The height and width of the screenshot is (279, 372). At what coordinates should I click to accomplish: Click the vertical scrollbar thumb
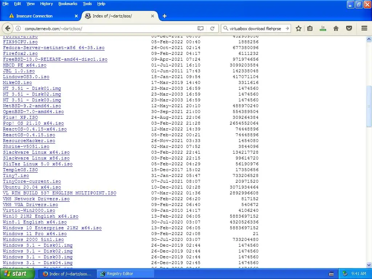pos(369,106)
